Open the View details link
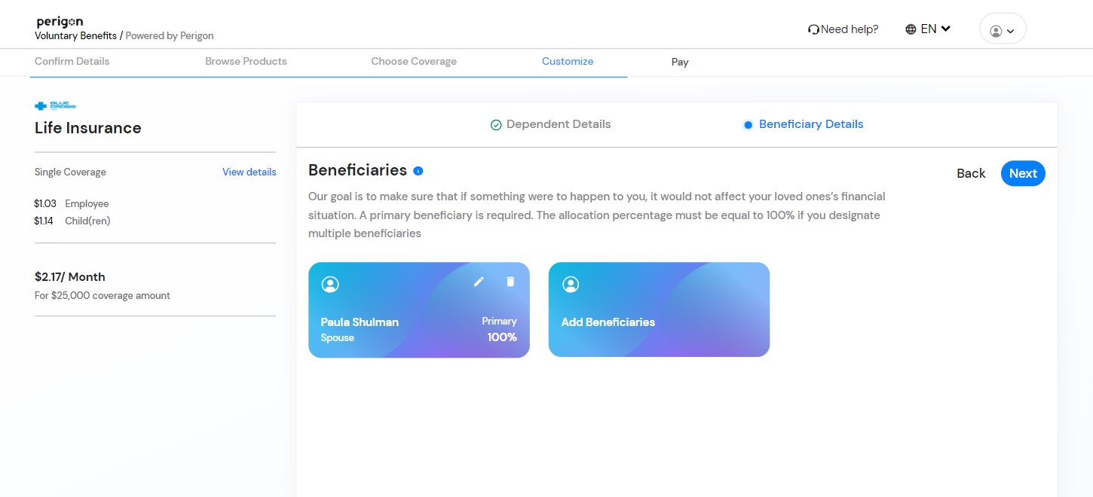 click(250, 172)
